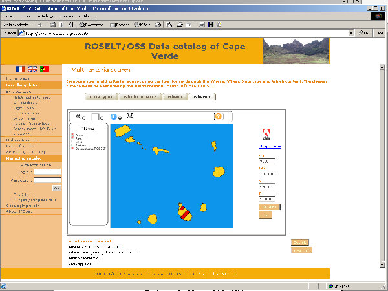The height and width of the screenshot is (291, 388).
Task: Toggle the third Themes layer checkbox
Action: pos(72,141)
